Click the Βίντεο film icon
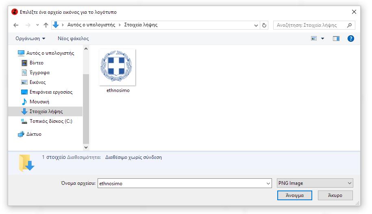This screenshot has height=214, width=372. pyautogui.click(x=24, y=63)
